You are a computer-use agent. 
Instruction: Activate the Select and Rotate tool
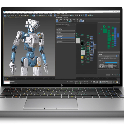tap(36, 15)
